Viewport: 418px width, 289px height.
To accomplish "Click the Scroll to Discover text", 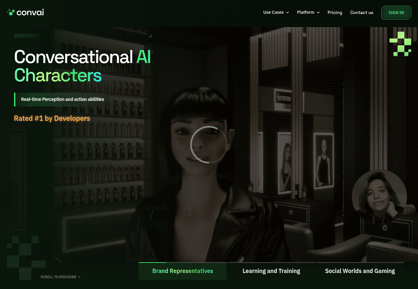I will [58, 277].
